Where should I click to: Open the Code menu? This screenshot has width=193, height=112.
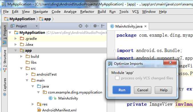pyautogui.click(x=56, y=12)
